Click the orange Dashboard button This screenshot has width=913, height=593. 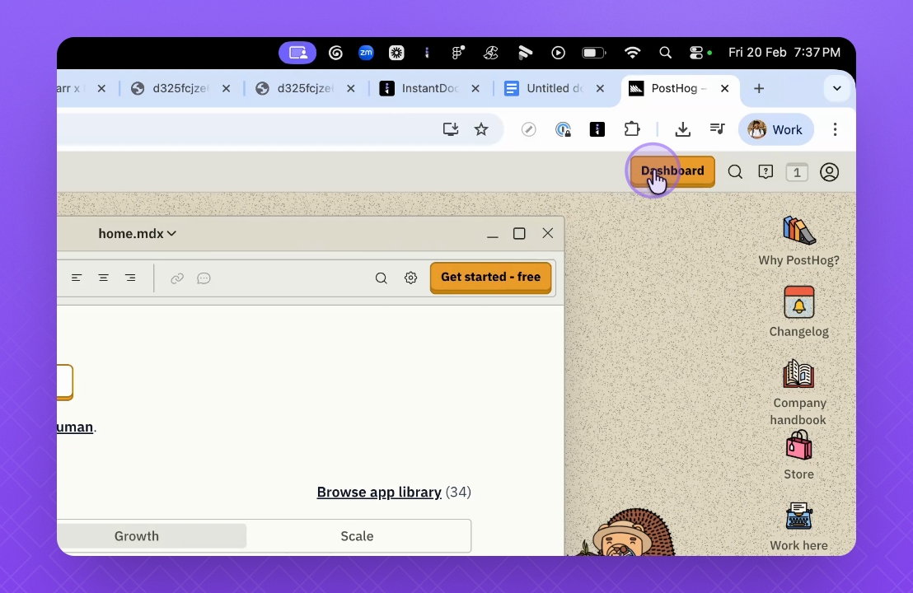pos(672,171)
